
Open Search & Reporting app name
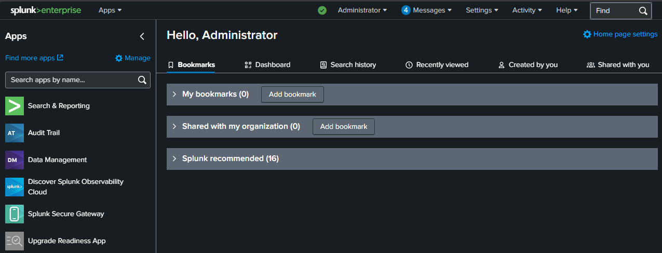pos(59,106)
